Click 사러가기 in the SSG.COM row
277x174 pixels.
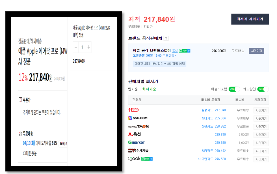coord(261,119)
